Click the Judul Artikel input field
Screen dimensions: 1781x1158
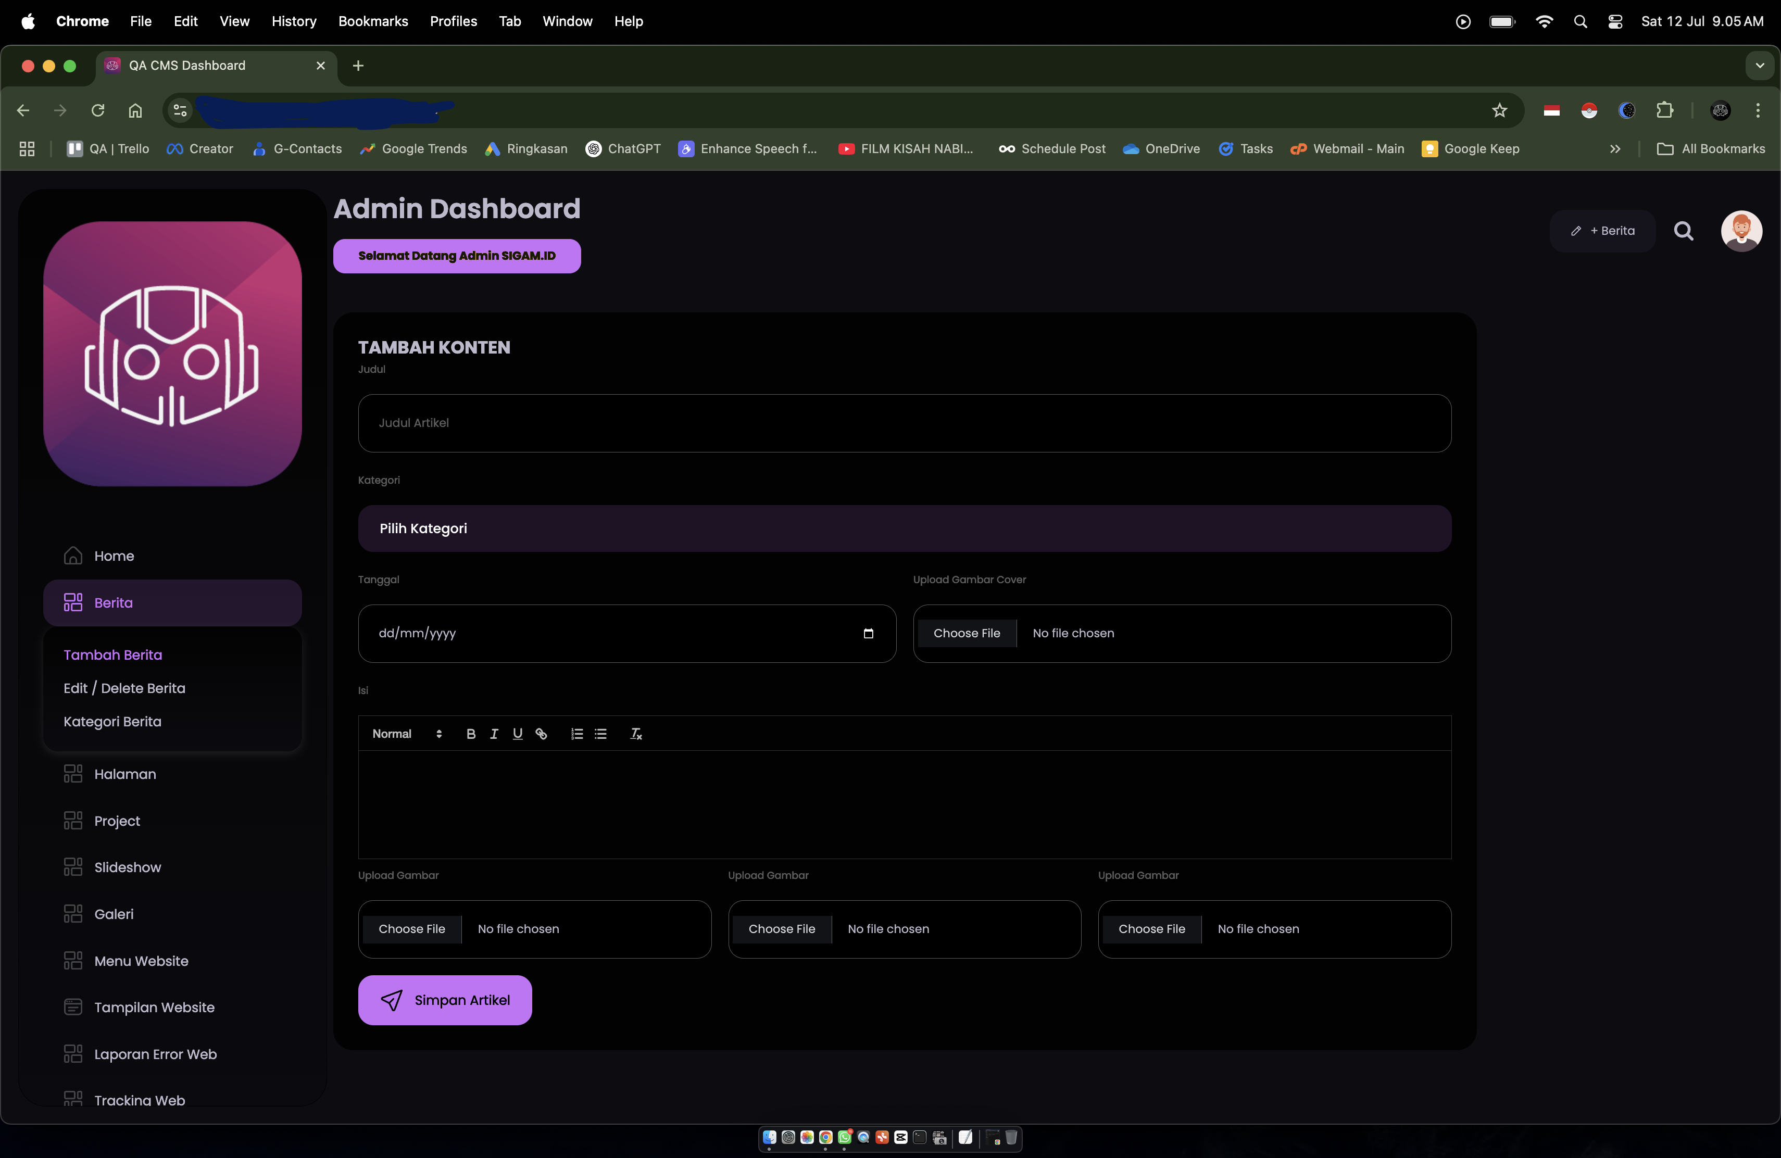coord(904,423)
